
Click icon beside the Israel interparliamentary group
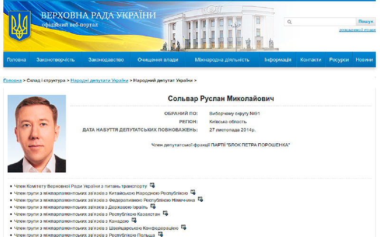point(153,207)
